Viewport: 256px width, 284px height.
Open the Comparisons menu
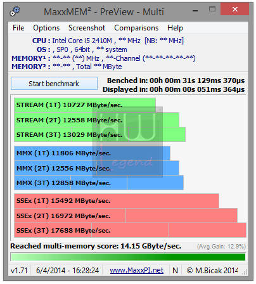[136, 28]
